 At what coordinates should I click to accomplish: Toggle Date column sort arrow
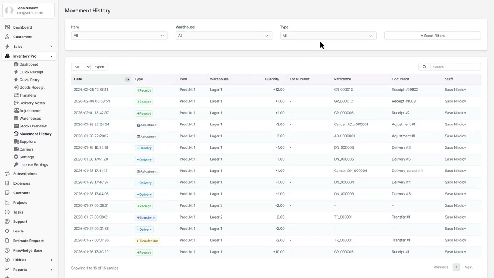coord(127,79)
